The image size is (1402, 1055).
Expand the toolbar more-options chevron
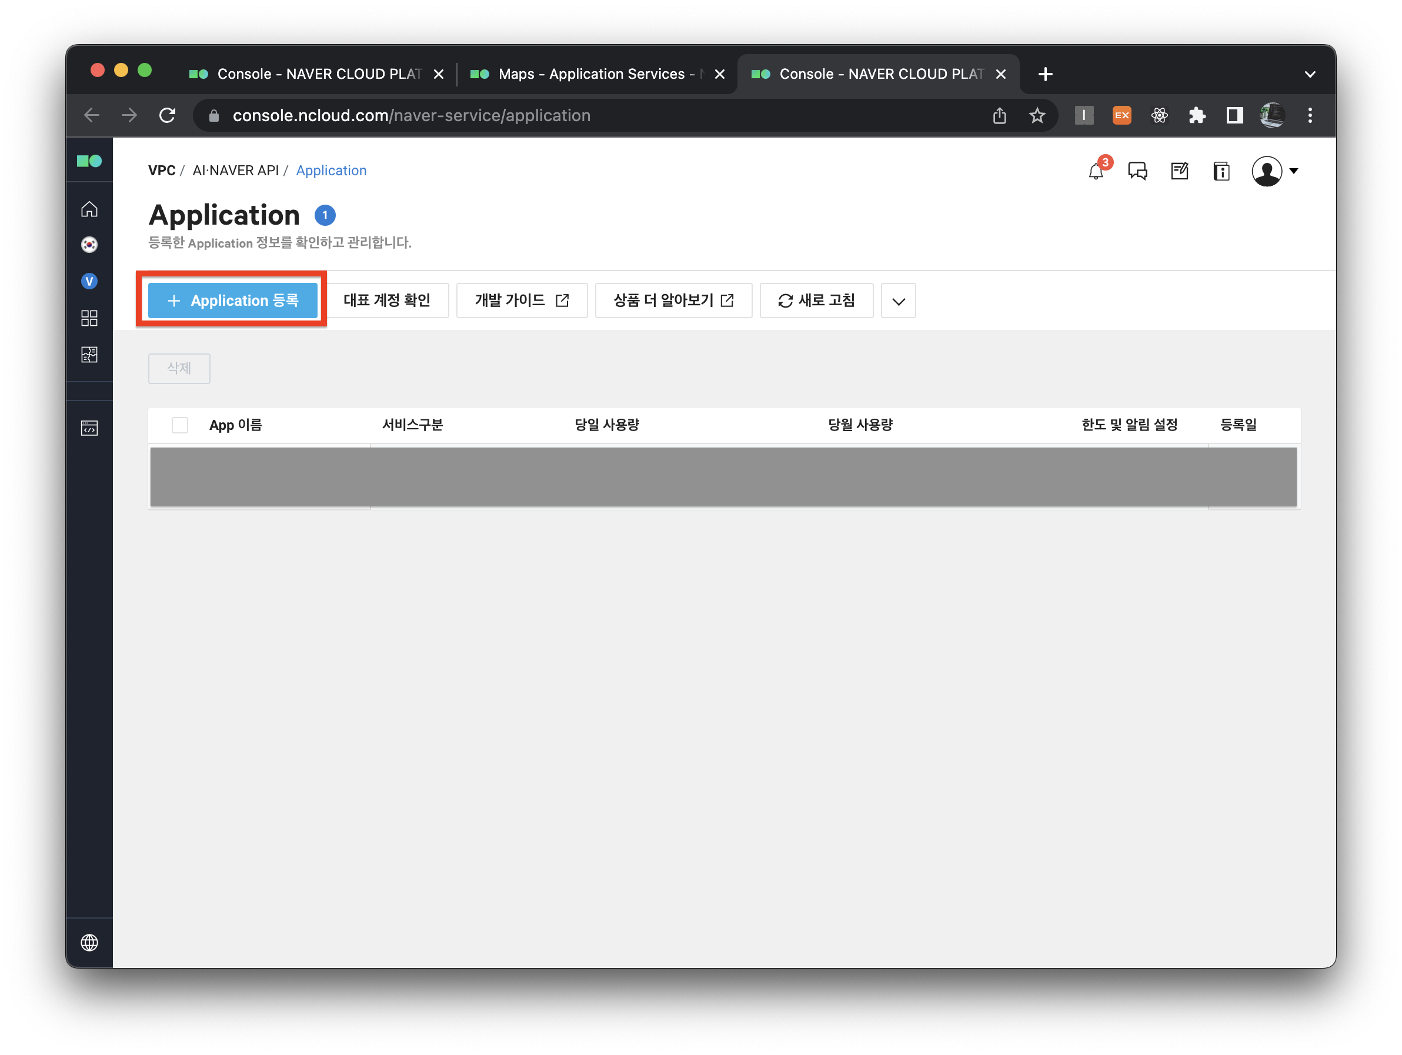pos(898,301)
